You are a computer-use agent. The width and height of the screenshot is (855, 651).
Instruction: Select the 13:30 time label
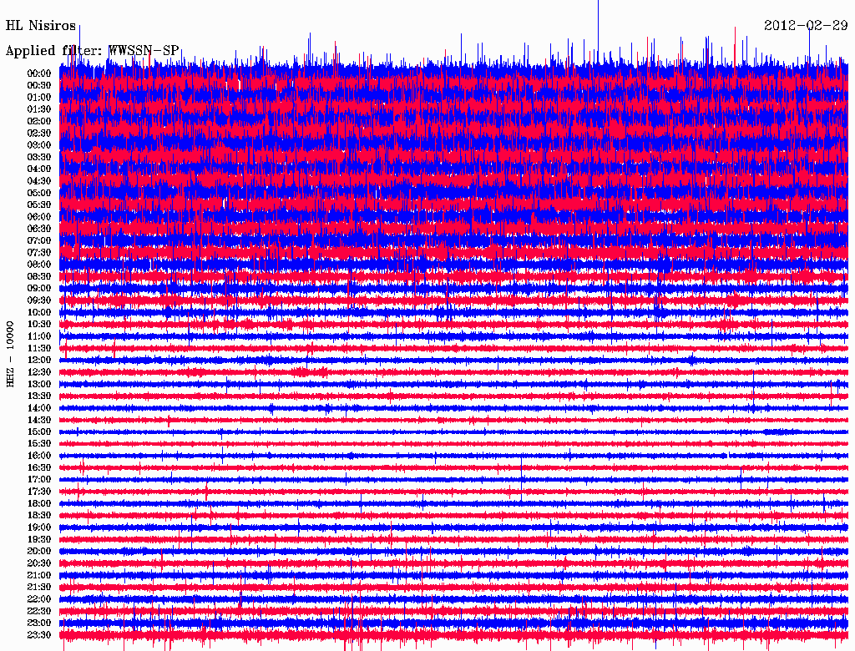[x=39, y=396]
